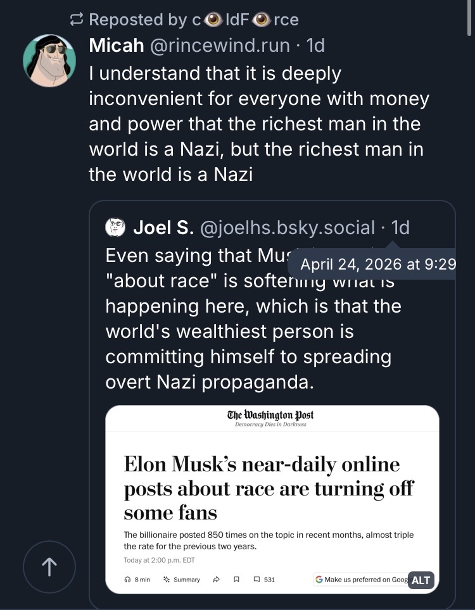The height and width of the screenshot is (610, 475).
Task: Tap the scroll-to-top arrow button
Action: point(49,567)
